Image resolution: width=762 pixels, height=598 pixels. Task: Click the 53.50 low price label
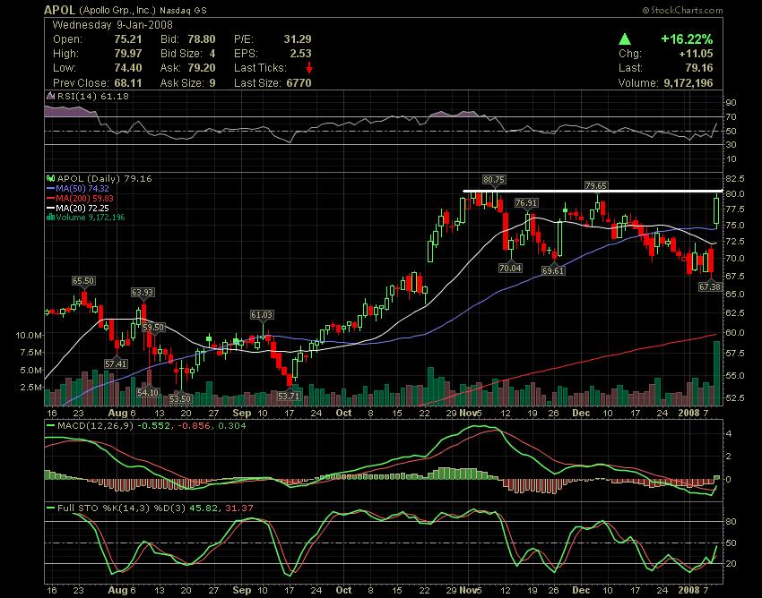pyautogui.click(x=180, y=398)
